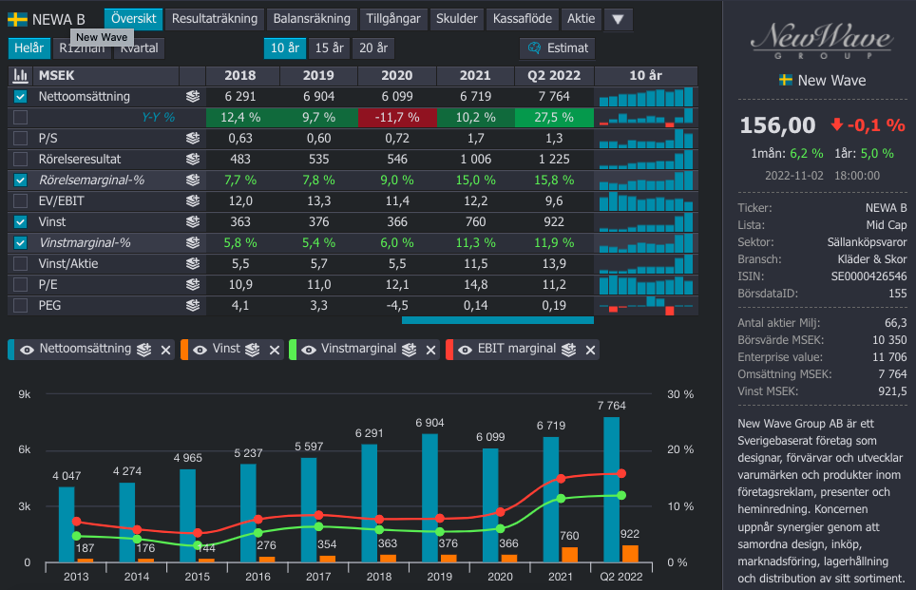The image size is (916, 590).
Task: Enable the P/S row checkbox
Action: (21, 139)
